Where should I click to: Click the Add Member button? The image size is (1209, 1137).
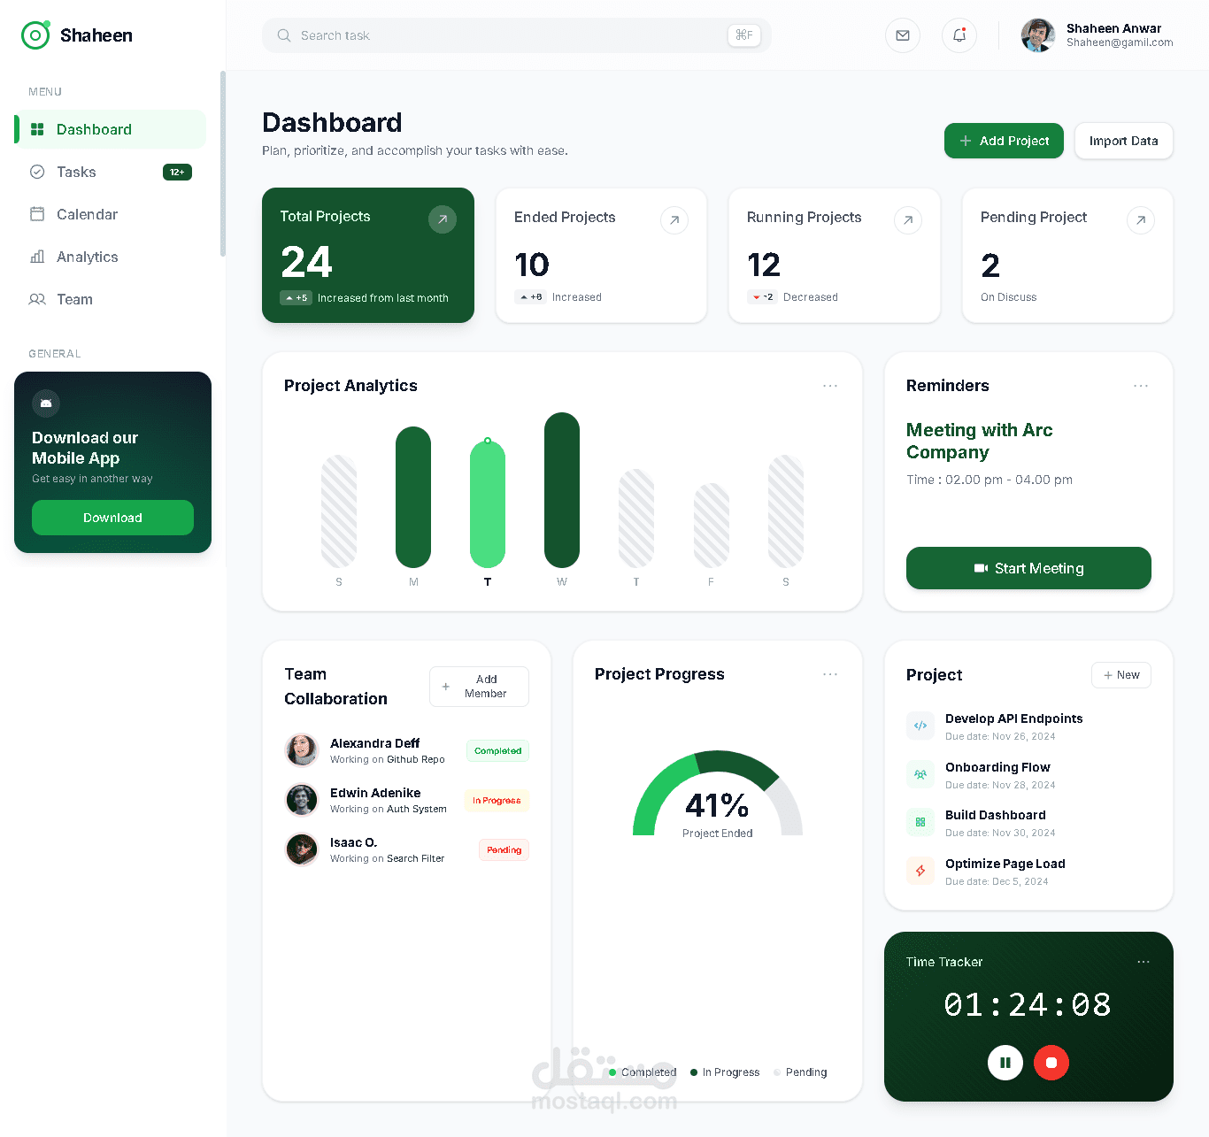(x=479, y=687)
